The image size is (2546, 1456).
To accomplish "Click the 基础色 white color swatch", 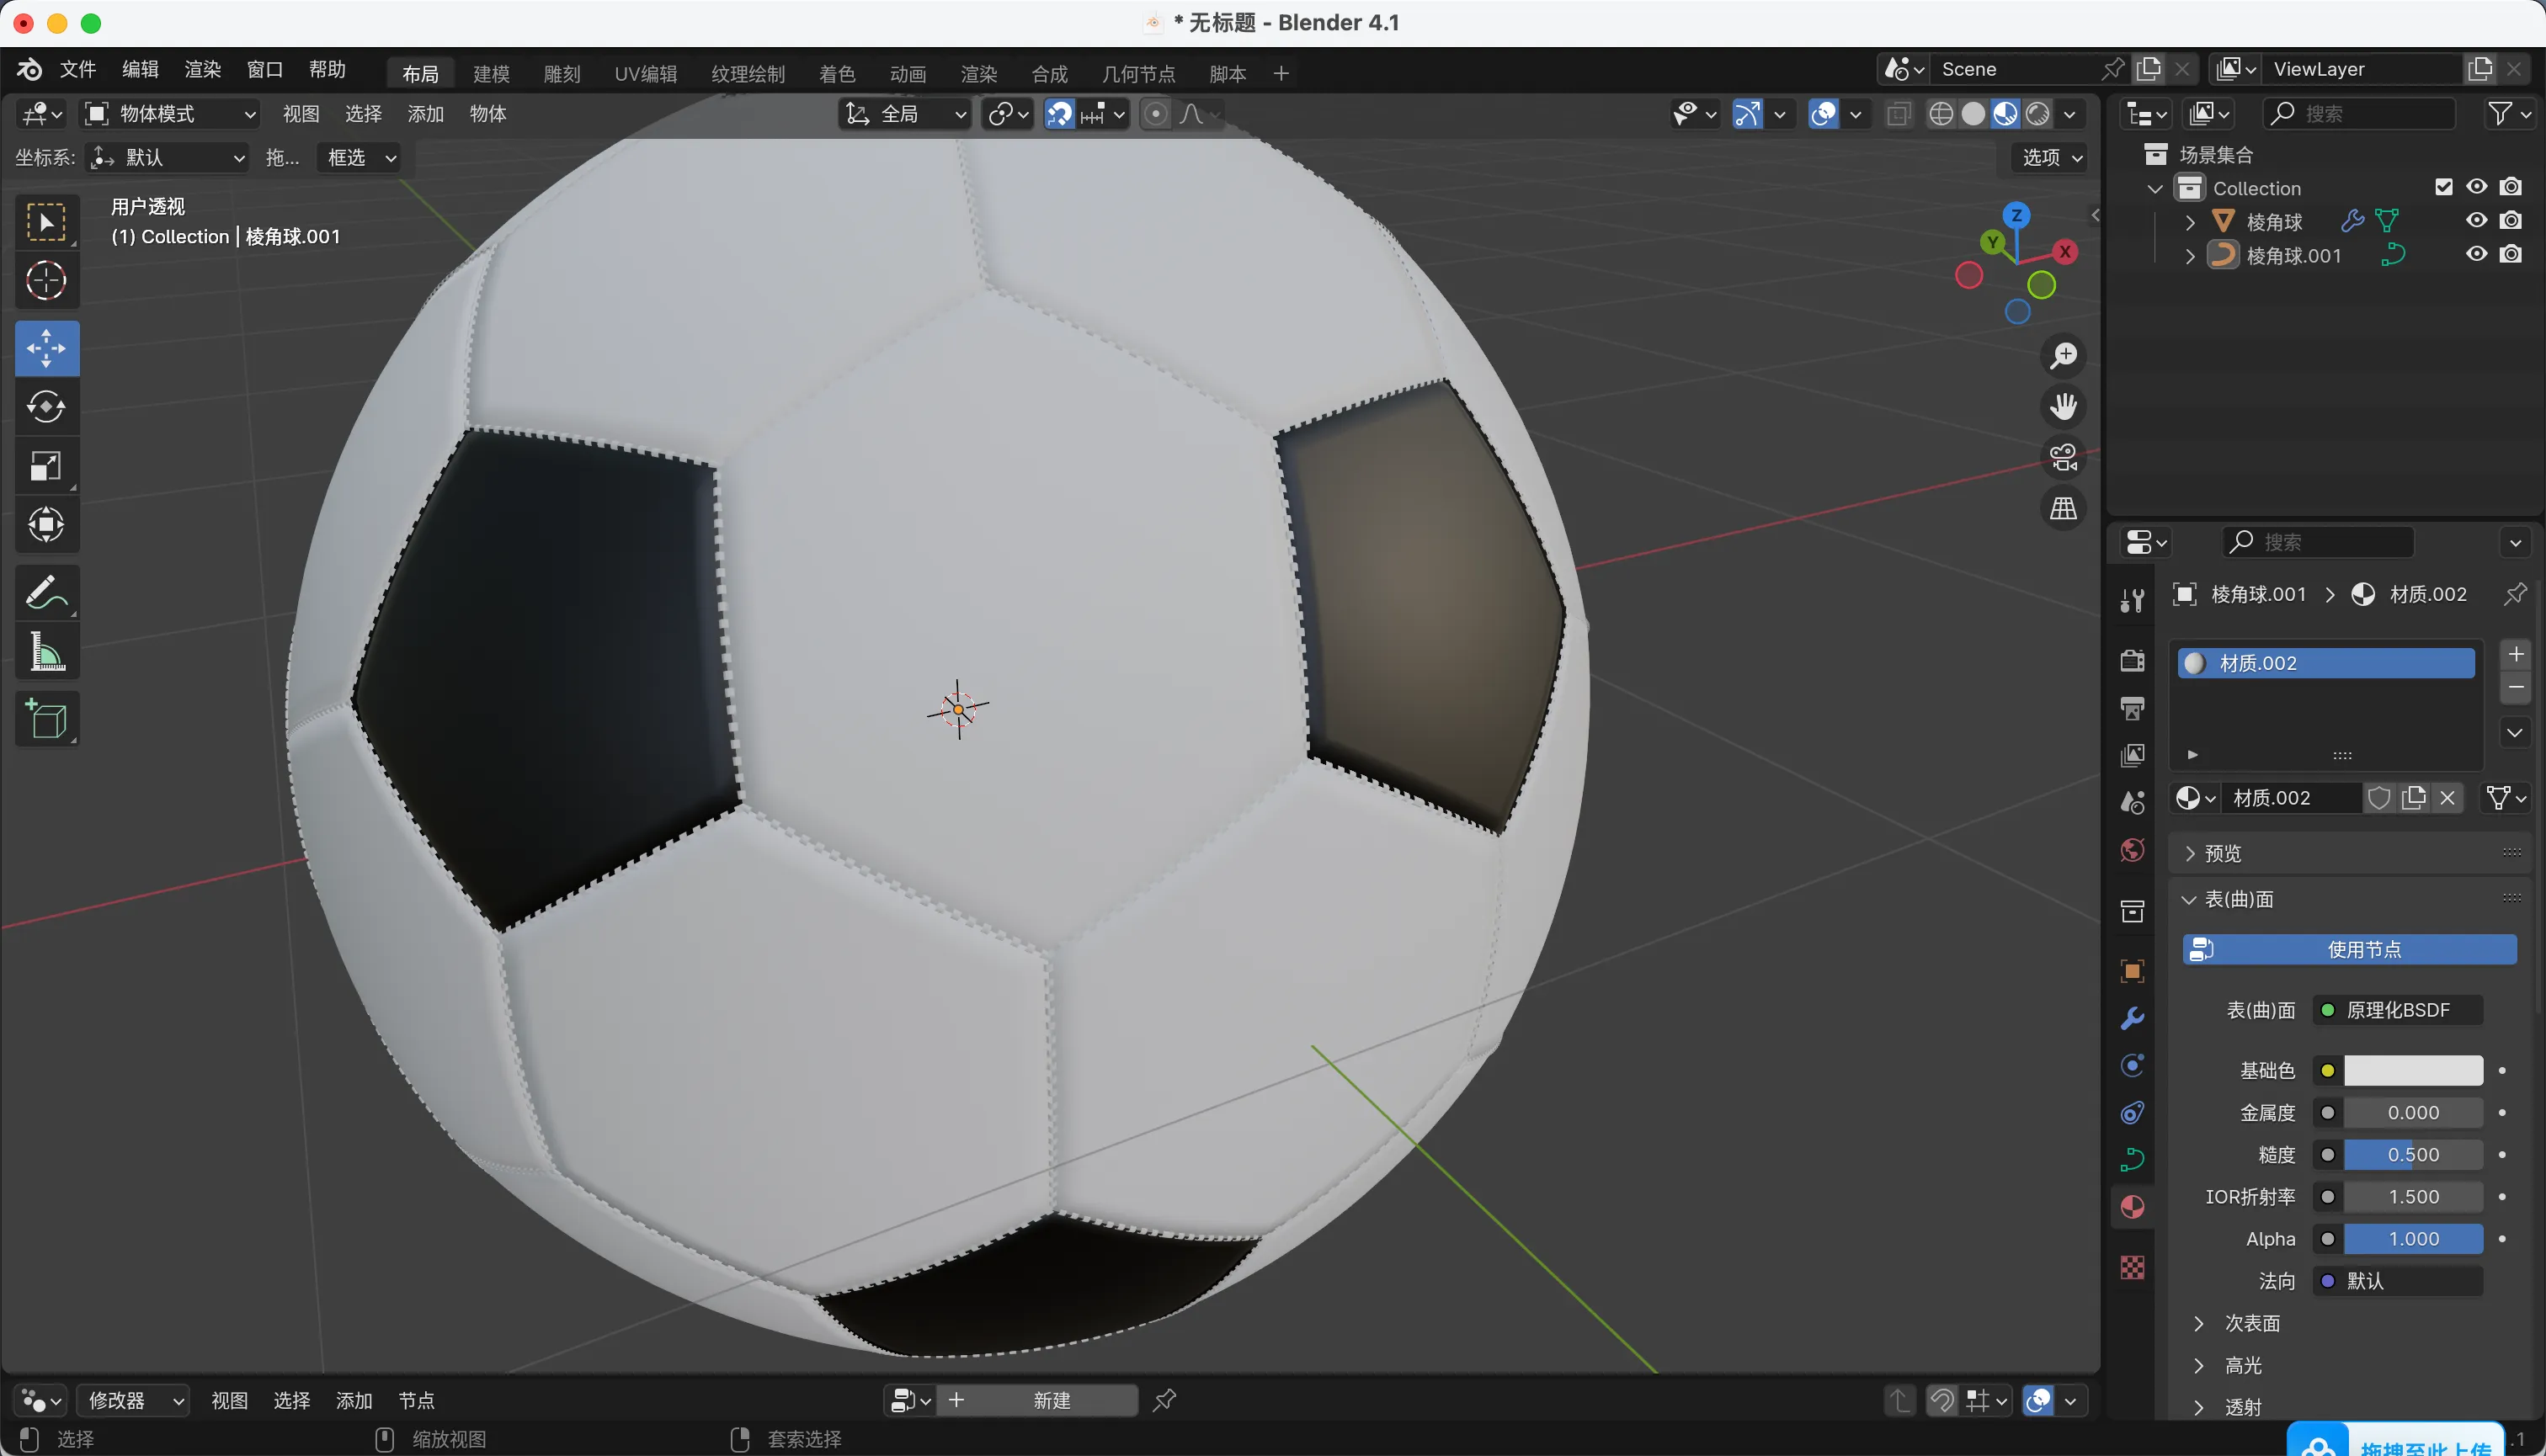I will click(2412, 1070).
